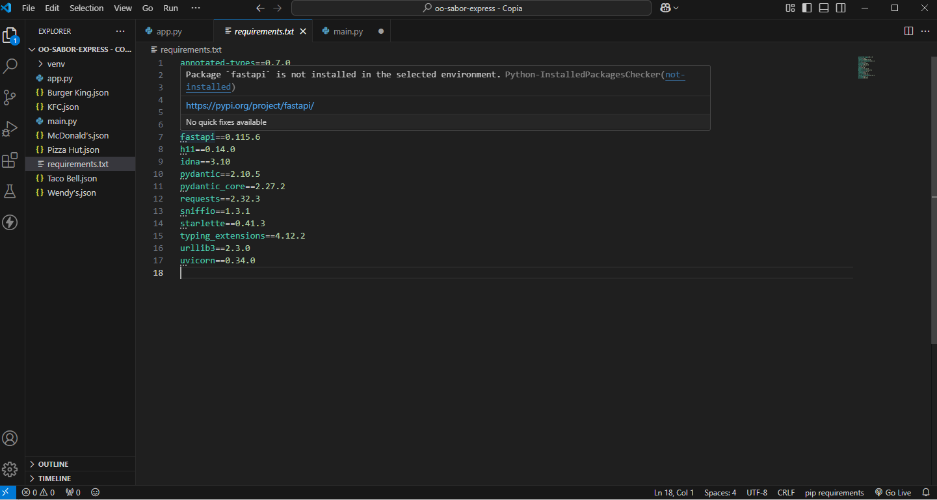Open McDonald's.json file

click(80, 135)
